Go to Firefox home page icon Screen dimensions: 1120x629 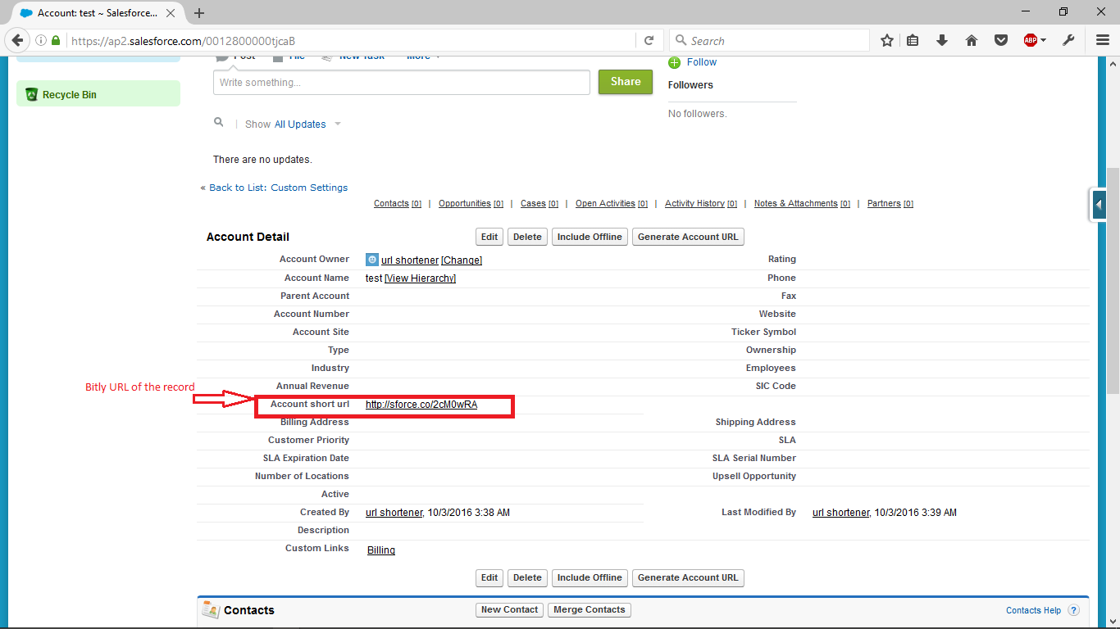click(x=972, y=40)
